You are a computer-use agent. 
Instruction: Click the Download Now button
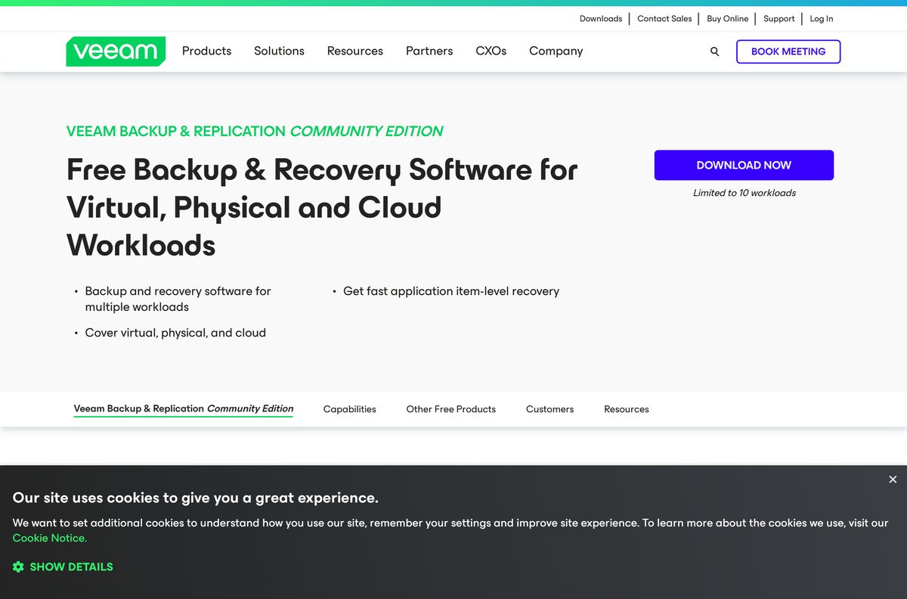[744, 165]
